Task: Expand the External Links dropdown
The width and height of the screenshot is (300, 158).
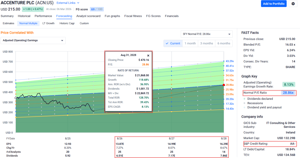Action: pos(67,3)
